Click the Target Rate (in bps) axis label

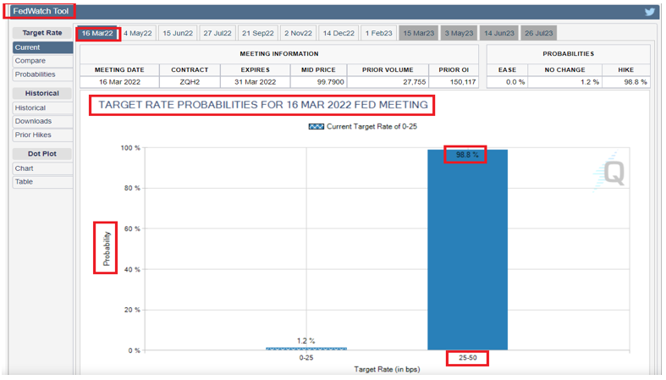[x=387, y=369]
